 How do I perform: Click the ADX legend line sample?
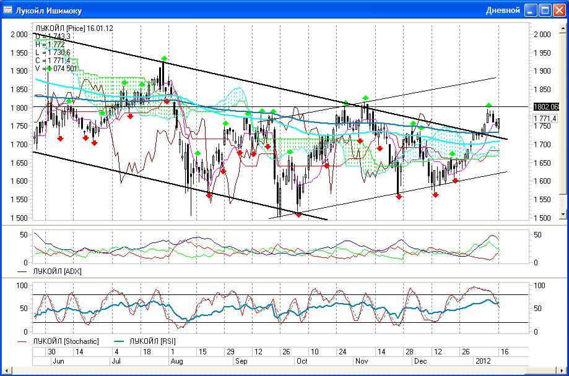pos(22,271)
